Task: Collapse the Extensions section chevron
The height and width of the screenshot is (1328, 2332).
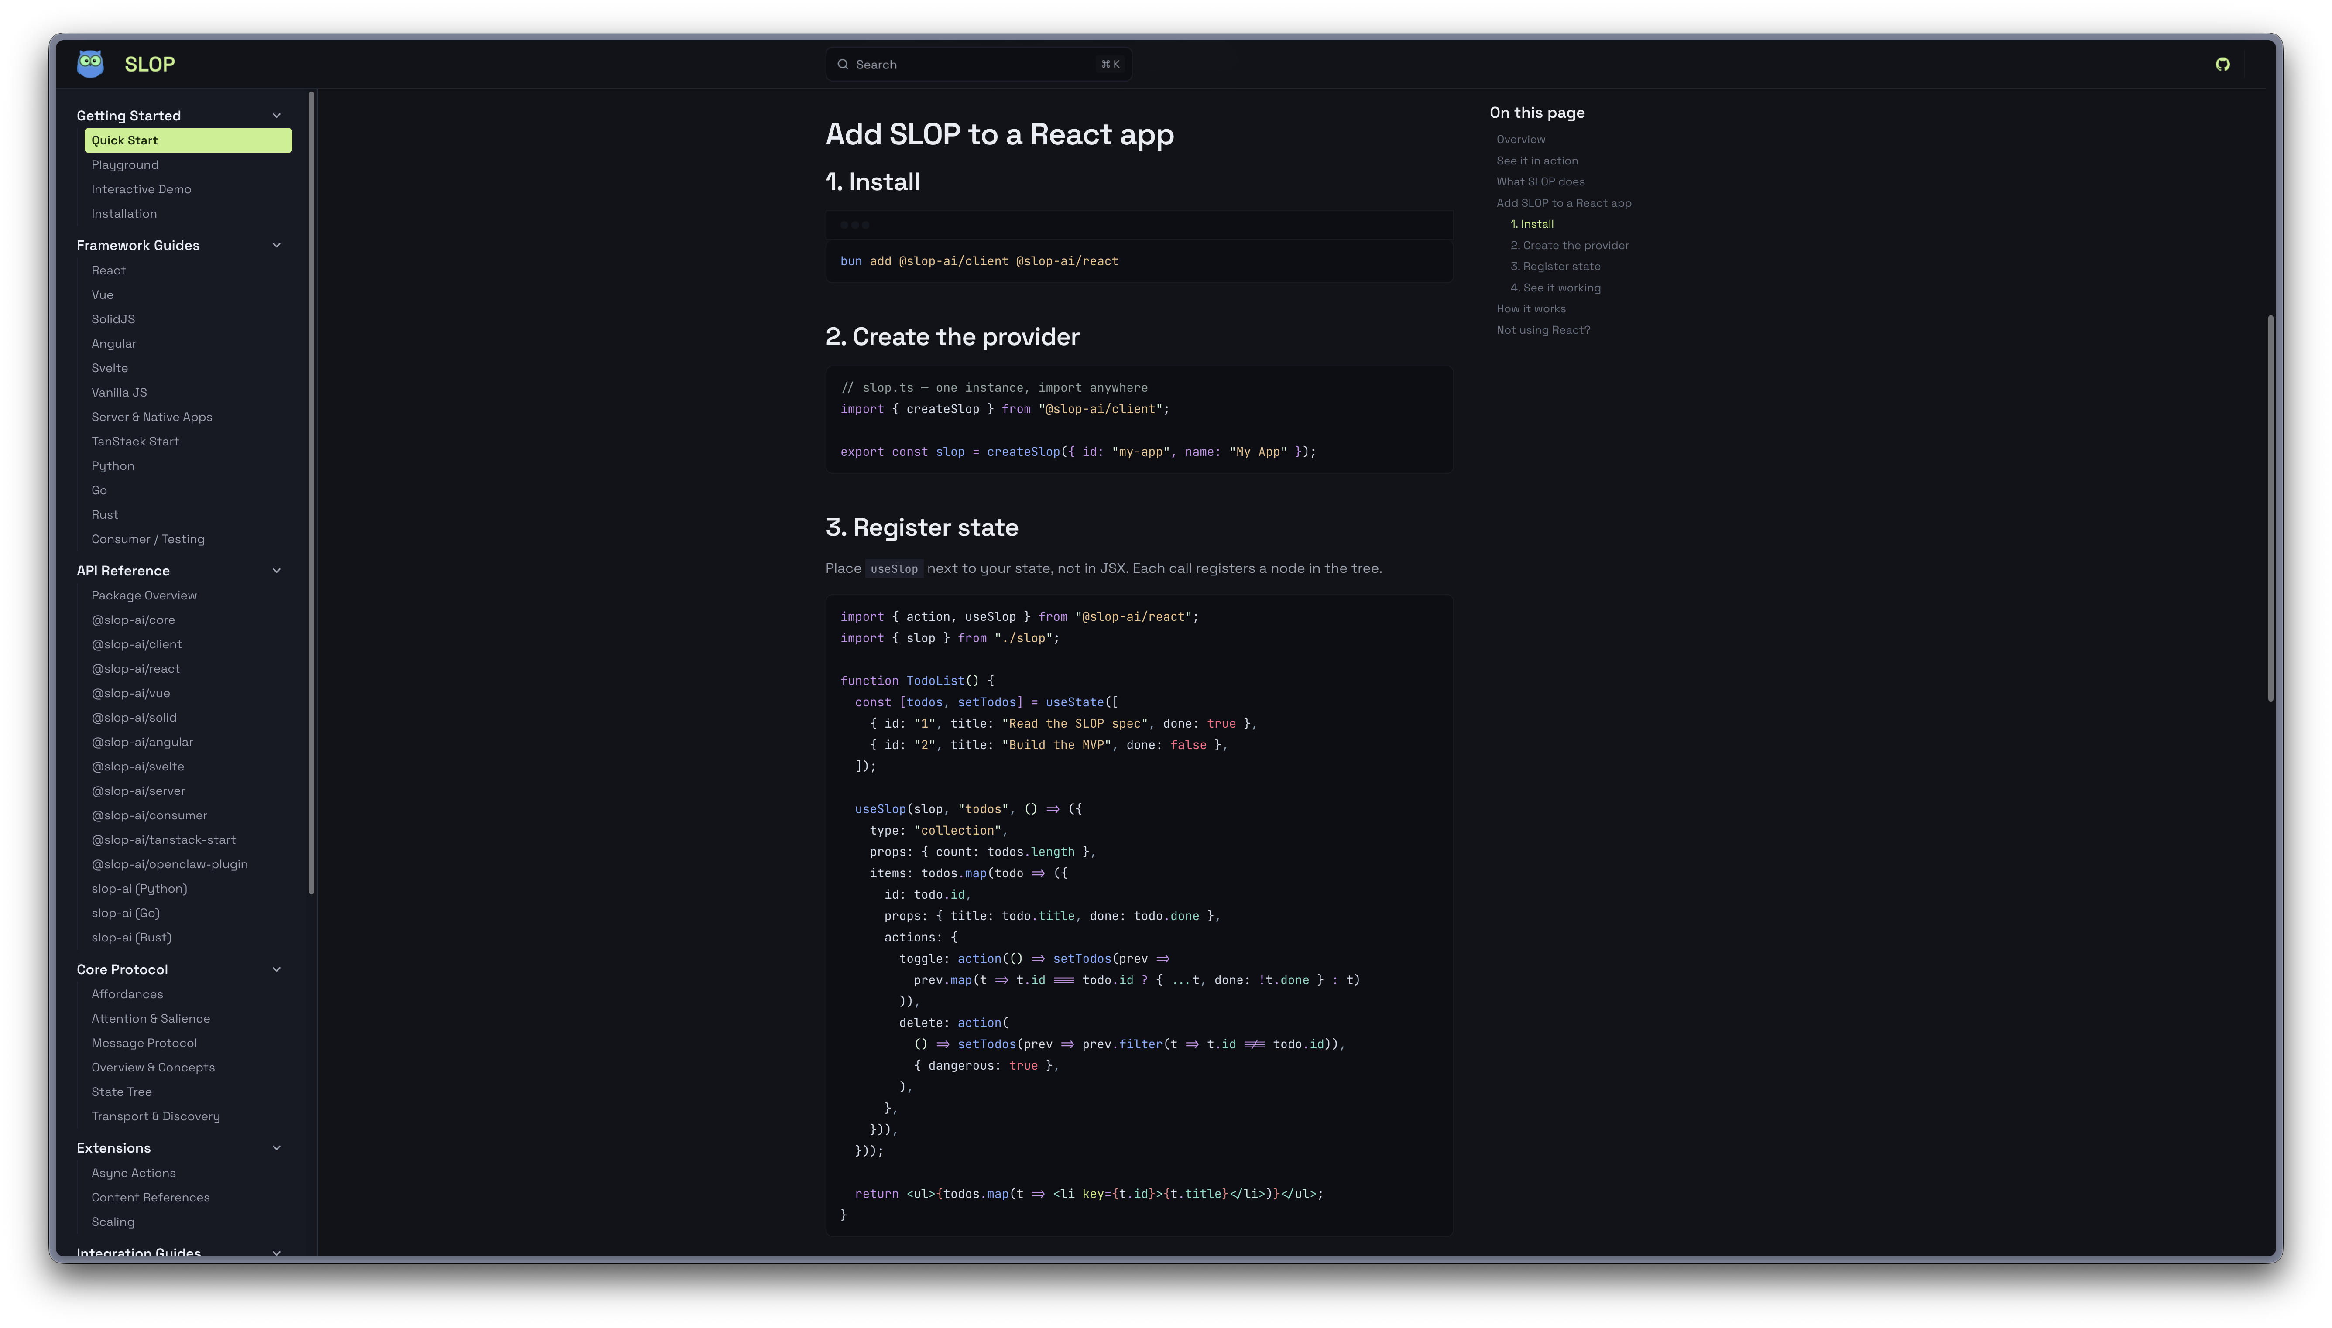Action: coord(276,1148)
